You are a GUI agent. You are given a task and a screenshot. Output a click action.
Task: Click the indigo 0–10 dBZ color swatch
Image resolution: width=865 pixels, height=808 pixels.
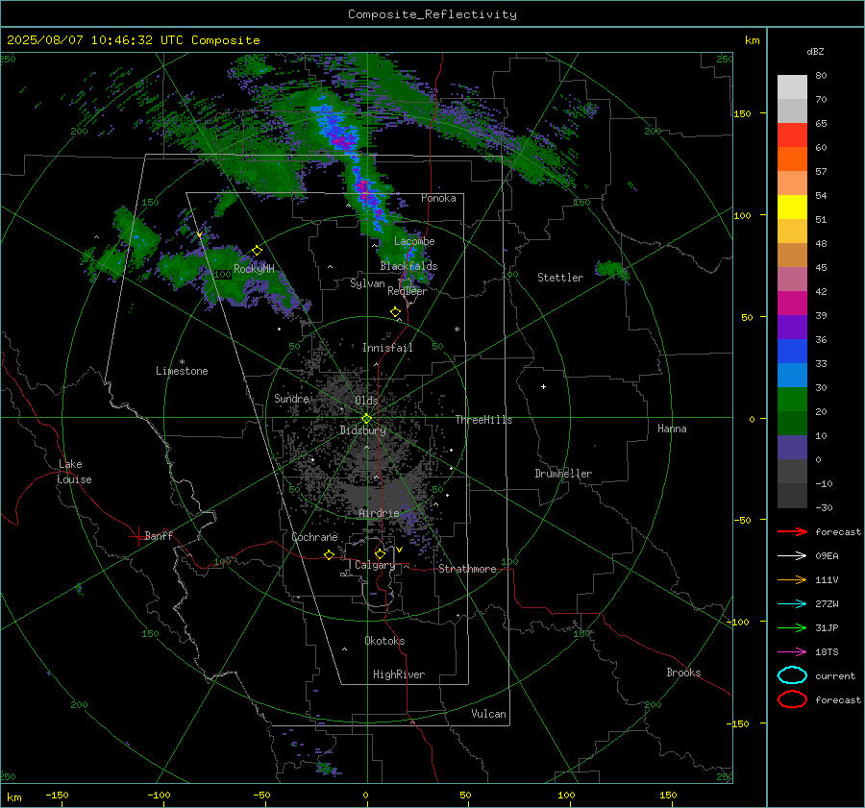pyautogui.click(x=792, y=447)
